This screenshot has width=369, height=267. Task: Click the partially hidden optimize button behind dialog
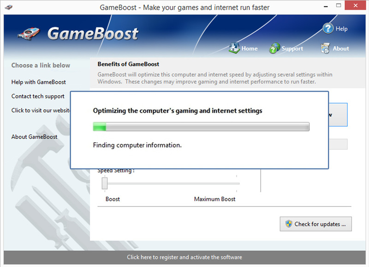(x=338, y=115)
